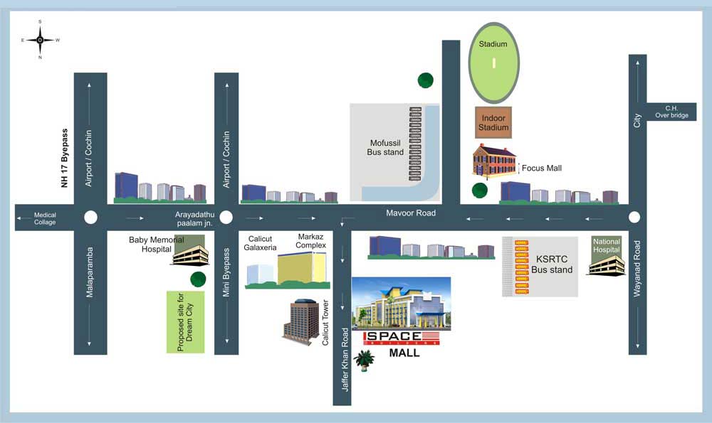Click the MALL text under Space logo

(x=404, y=353)
